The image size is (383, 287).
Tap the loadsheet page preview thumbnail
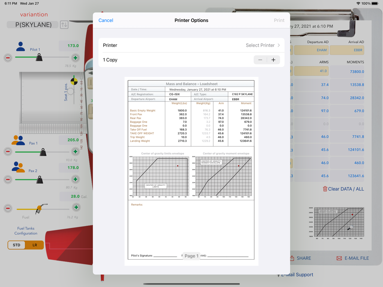[x=191, y=170]
